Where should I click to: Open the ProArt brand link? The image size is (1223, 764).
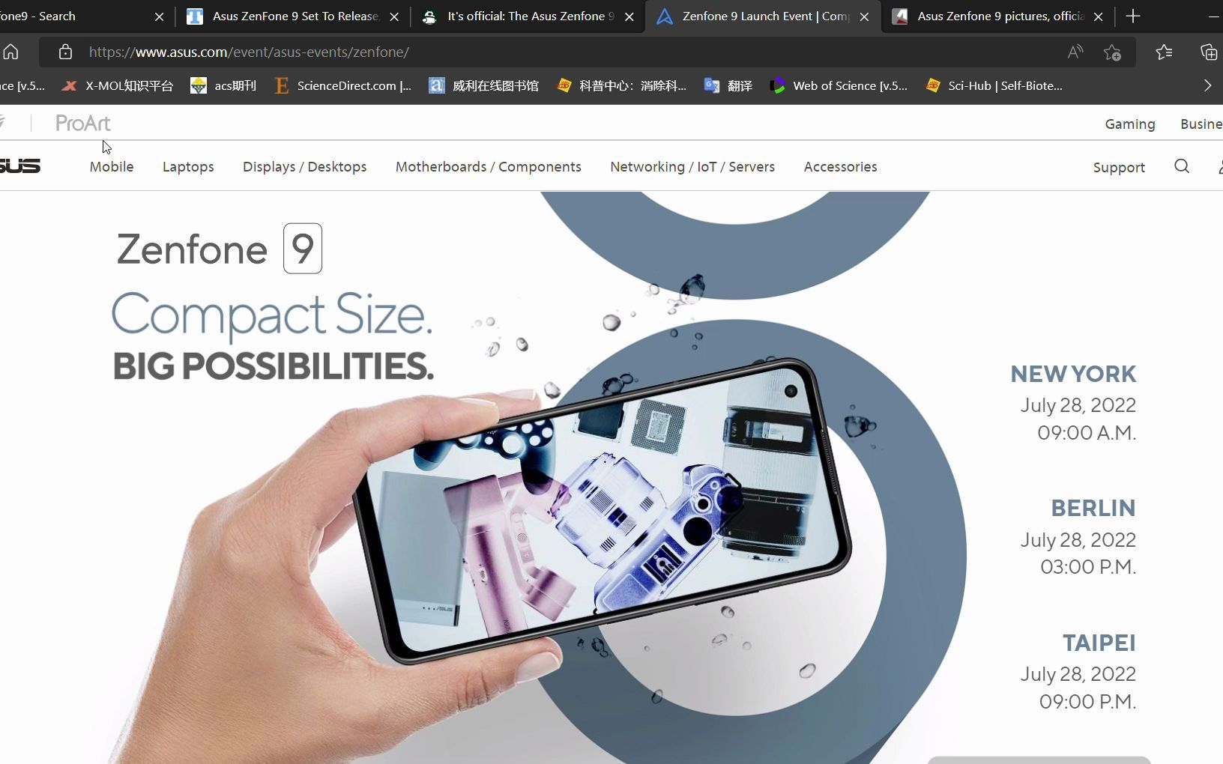tap(82, 123)
